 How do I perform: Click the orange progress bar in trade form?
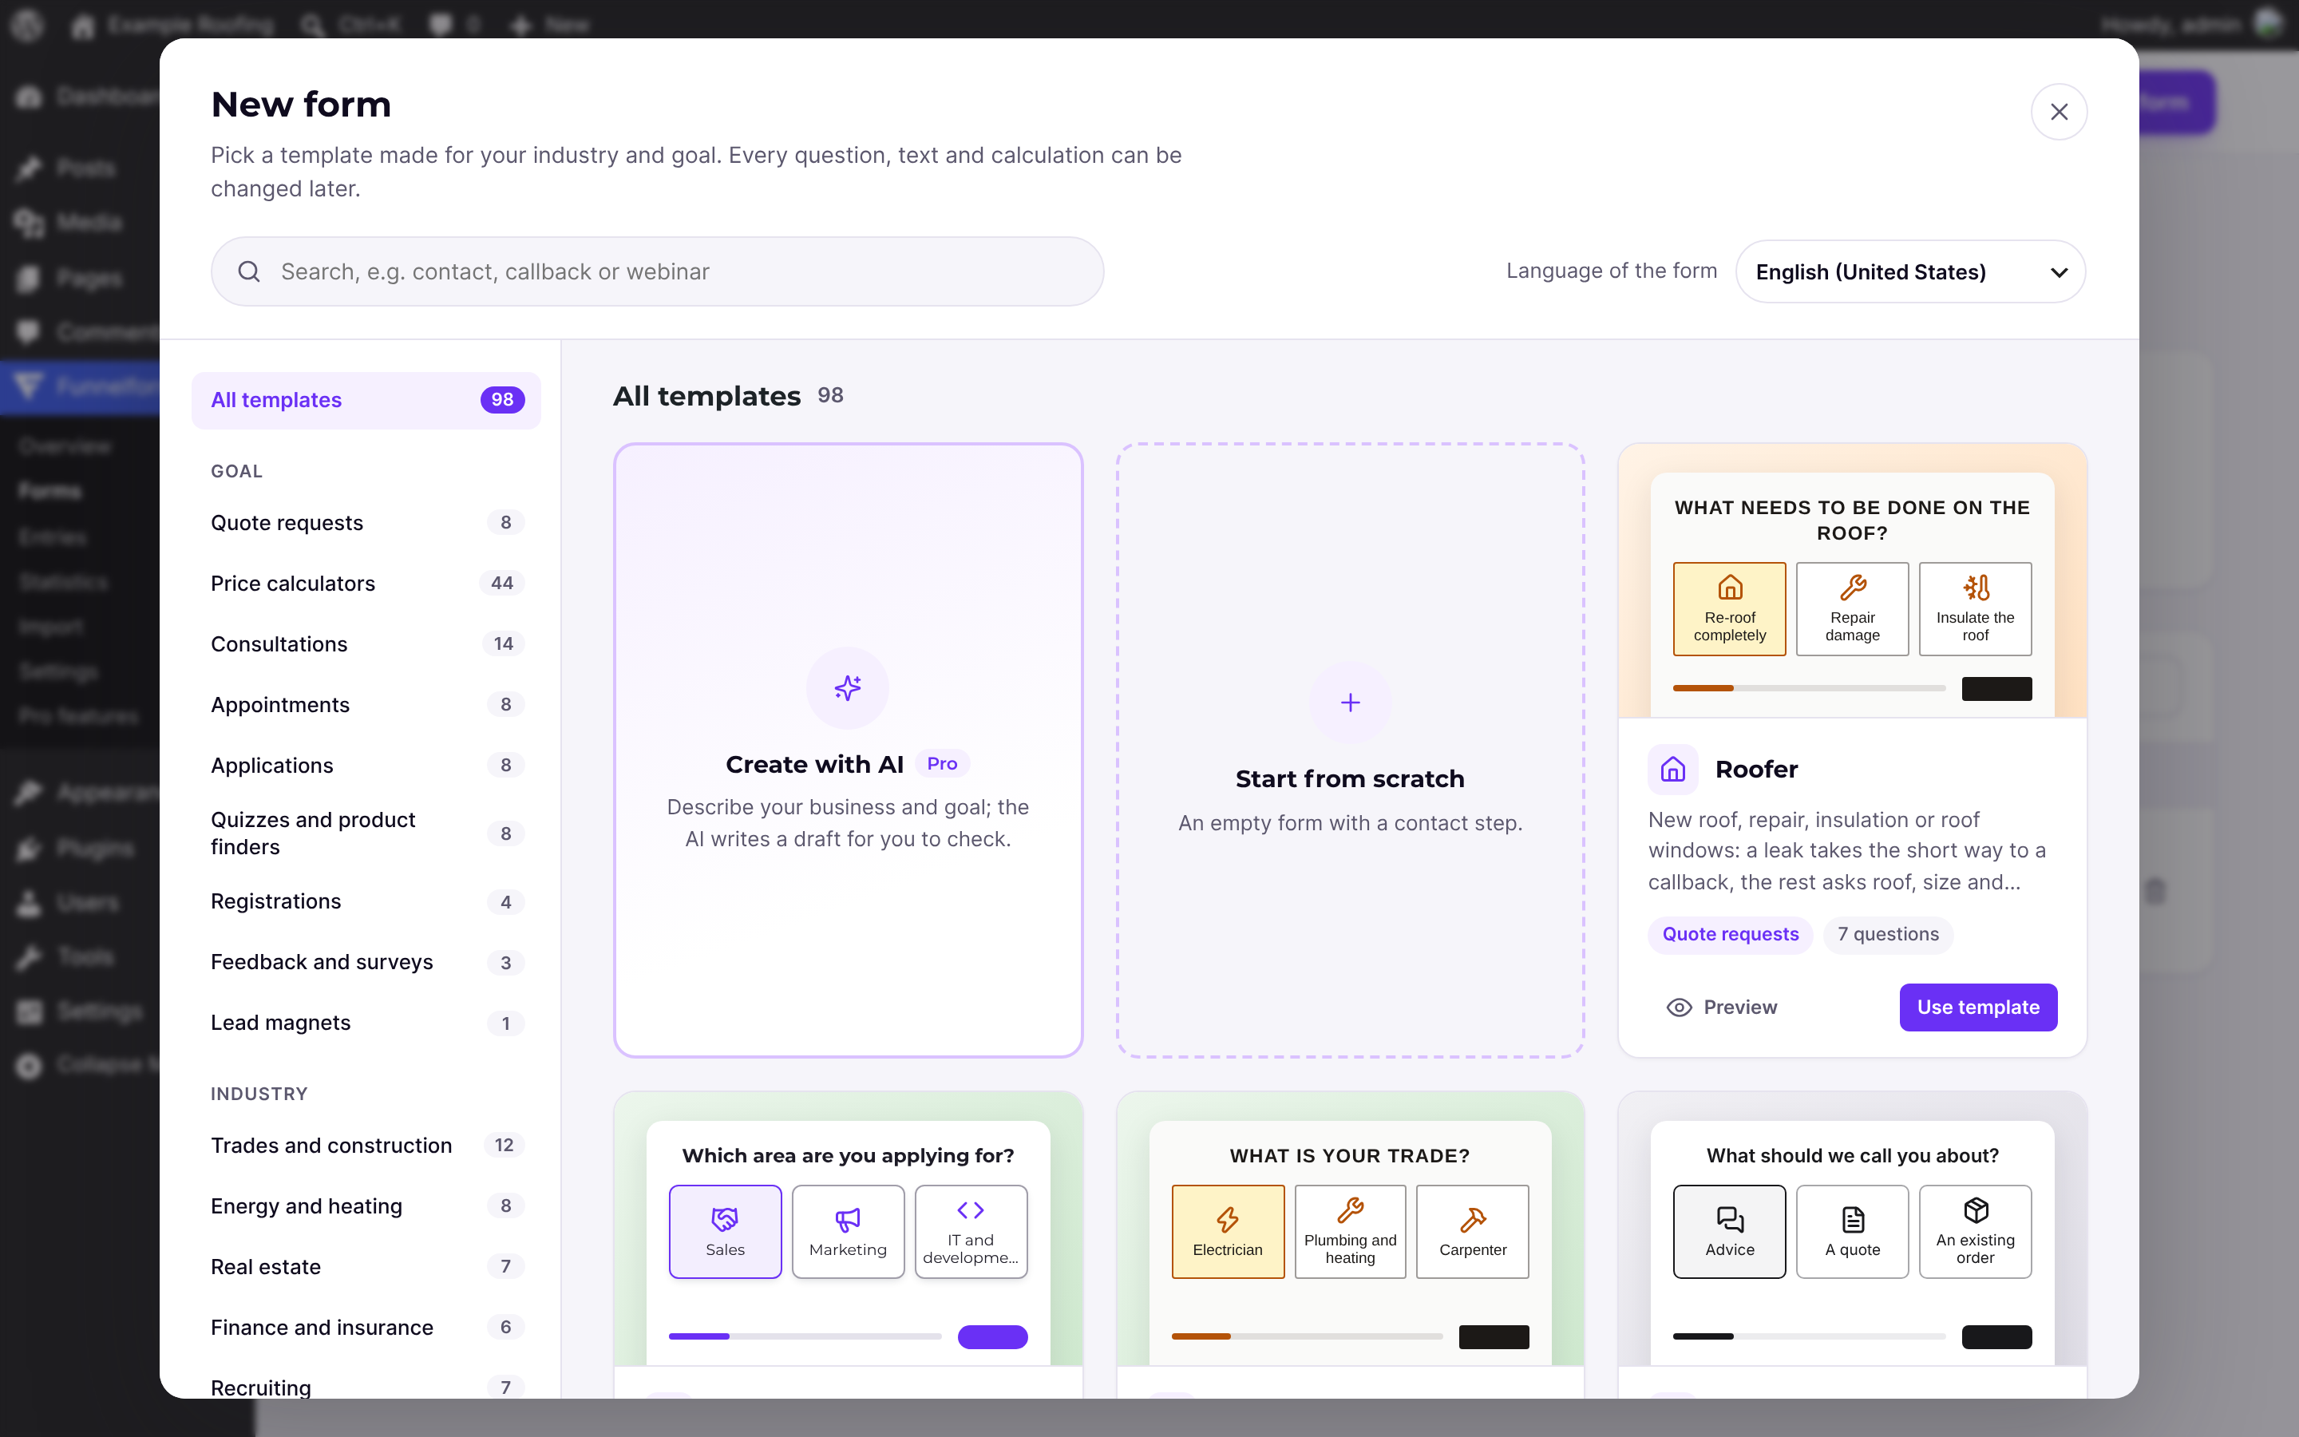[1308, 1336]
